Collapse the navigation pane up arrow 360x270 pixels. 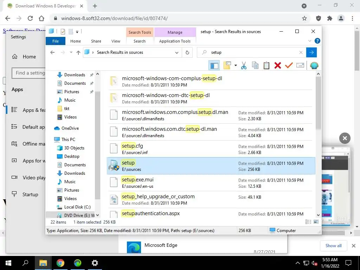(x=98, y=74)
